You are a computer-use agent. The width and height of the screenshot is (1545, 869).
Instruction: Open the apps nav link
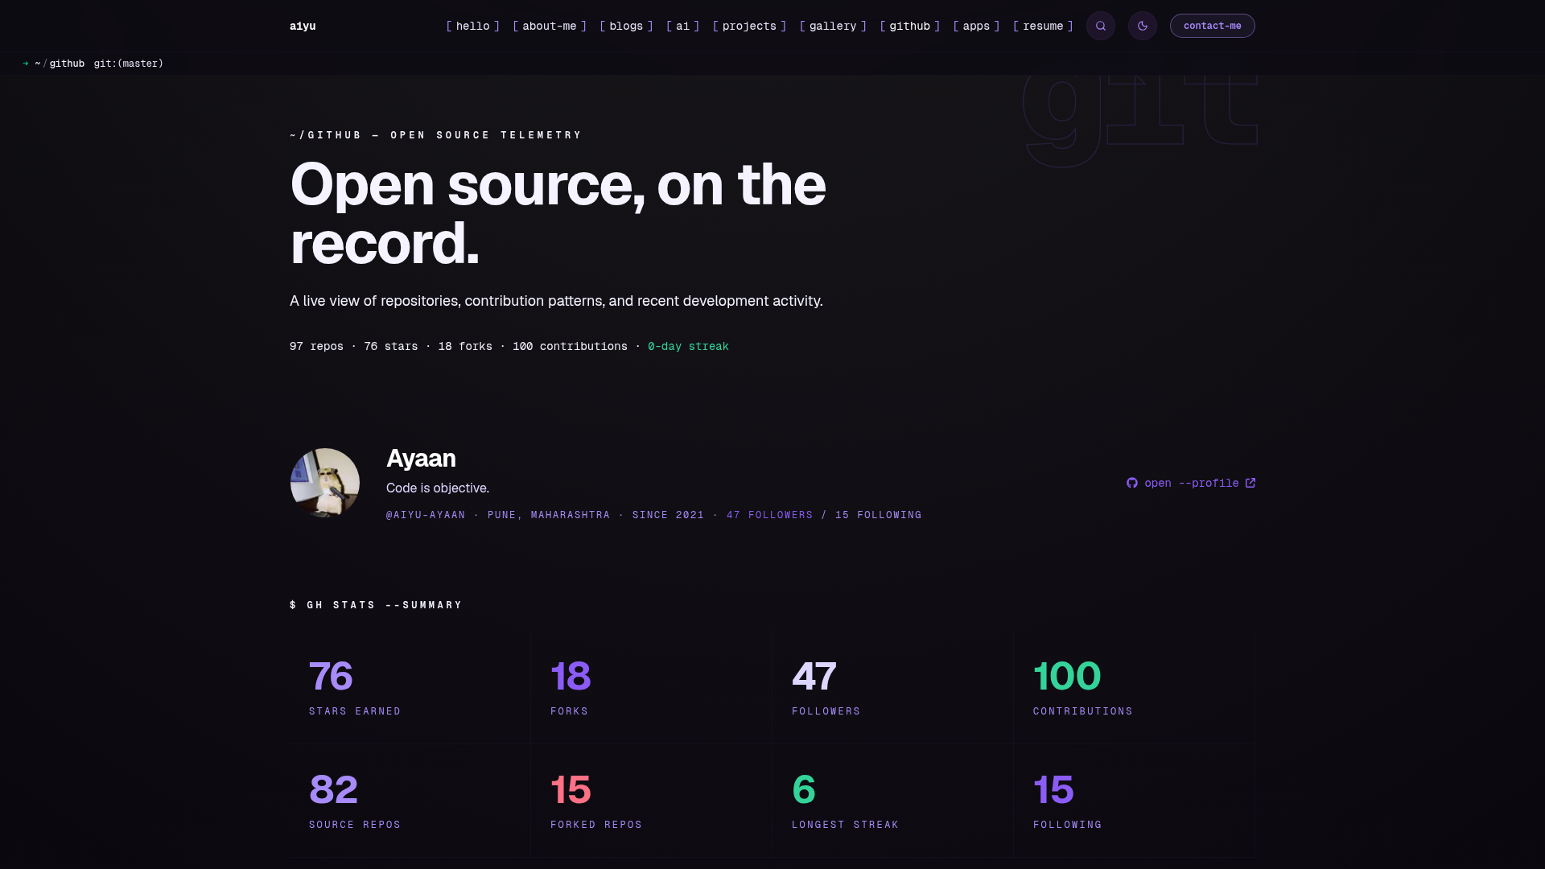tap(976, 26)
